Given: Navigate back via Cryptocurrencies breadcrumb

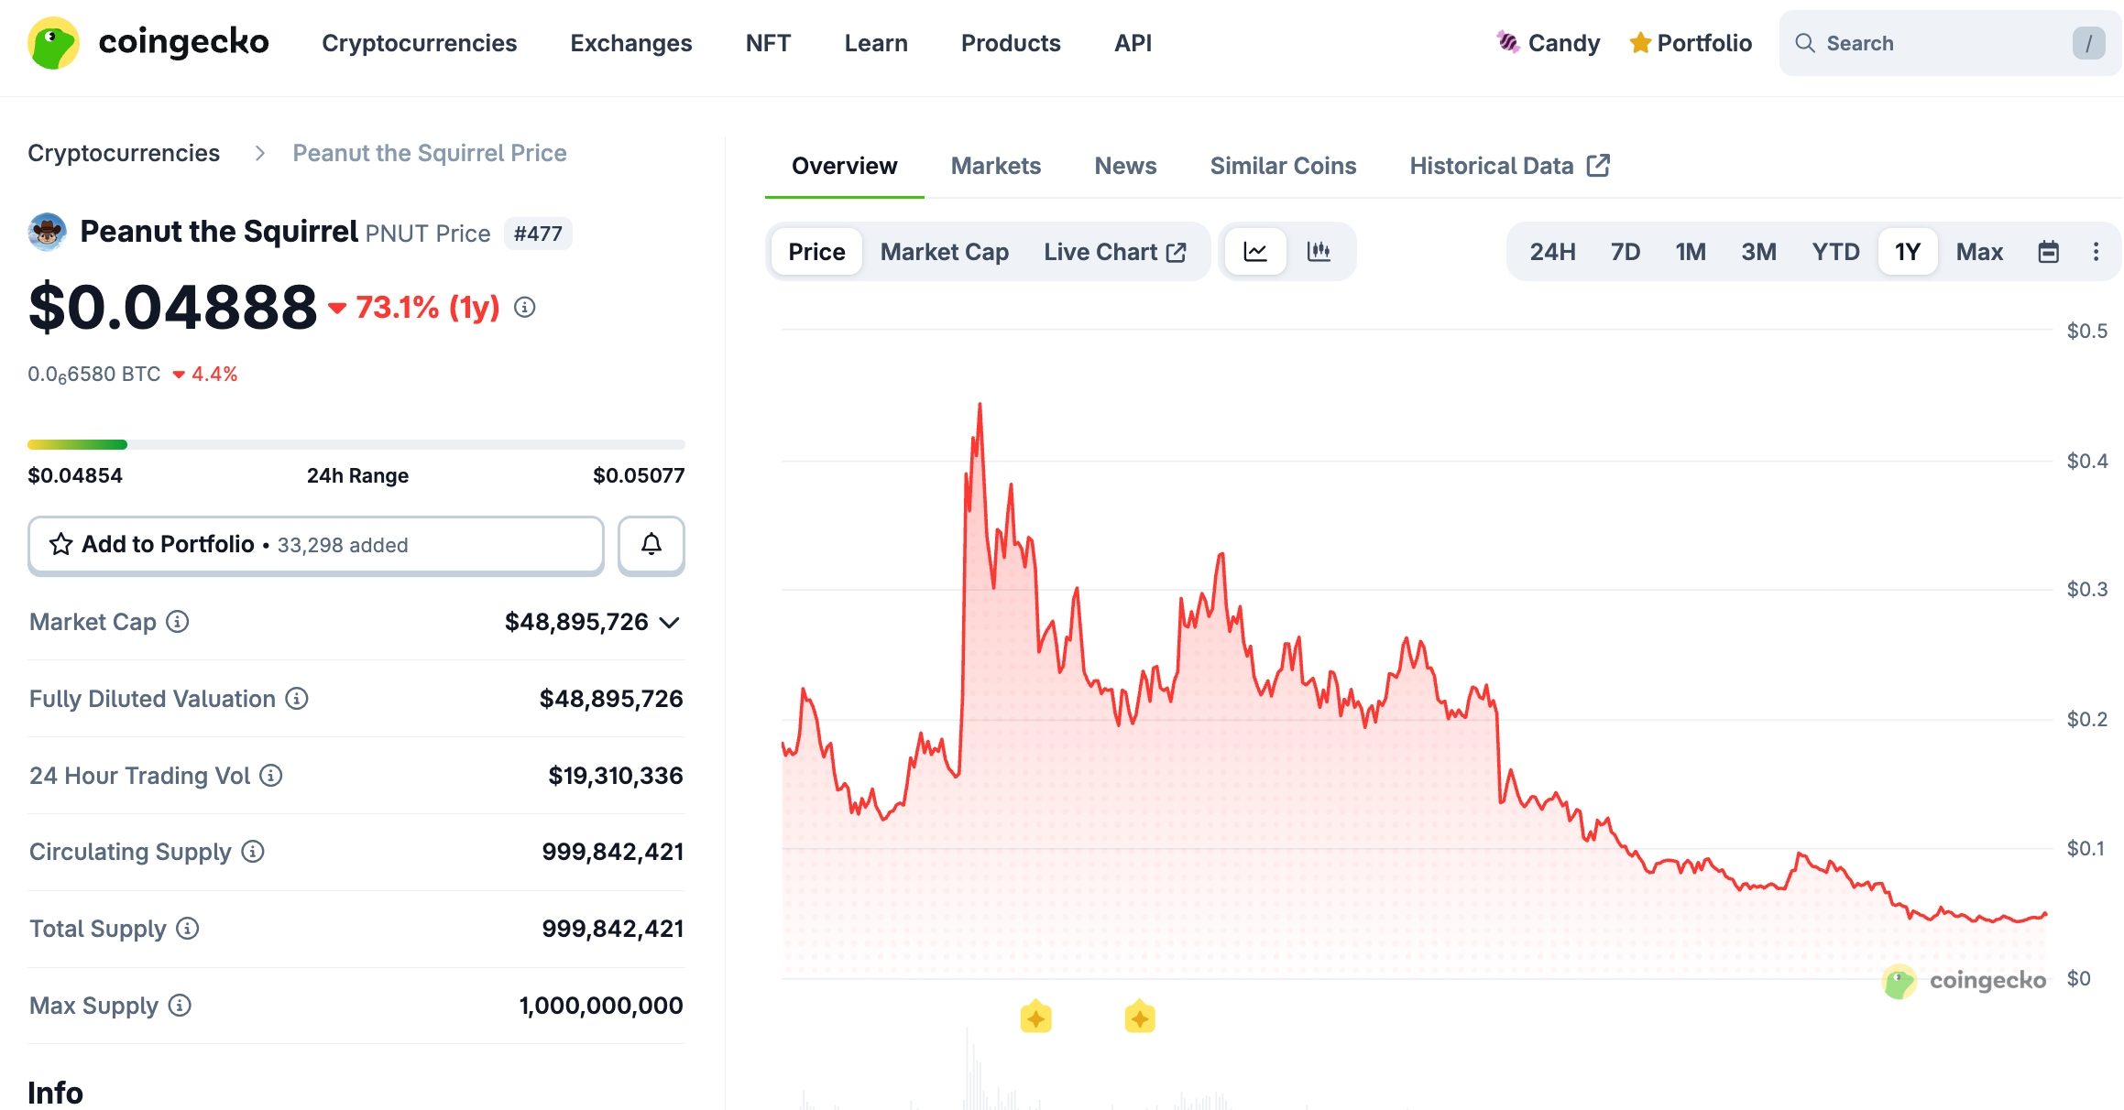Looking at the screenshot, I should click(124, 152).
